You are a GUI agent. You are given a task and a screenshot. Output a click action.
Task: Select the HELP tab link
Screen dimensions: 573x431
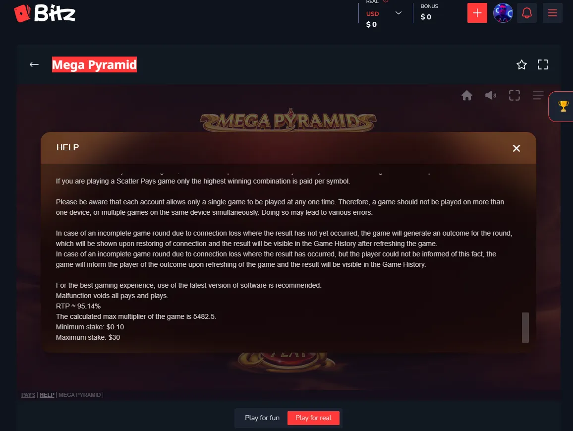click(47, 395)
